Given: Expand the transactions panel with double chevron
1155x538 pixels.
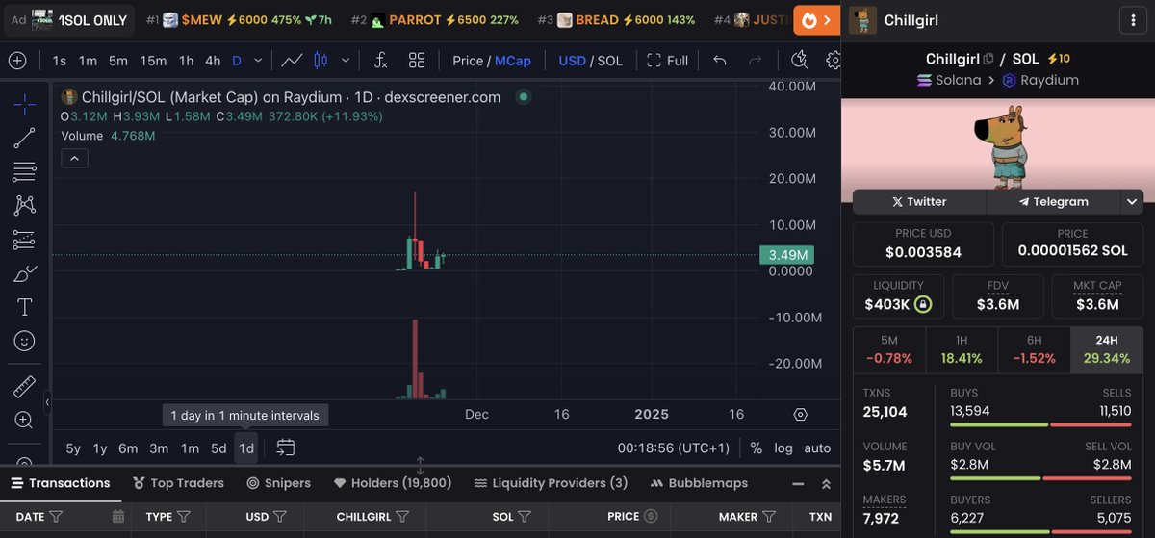Looking at the screenshot, I should click(826, 484).
